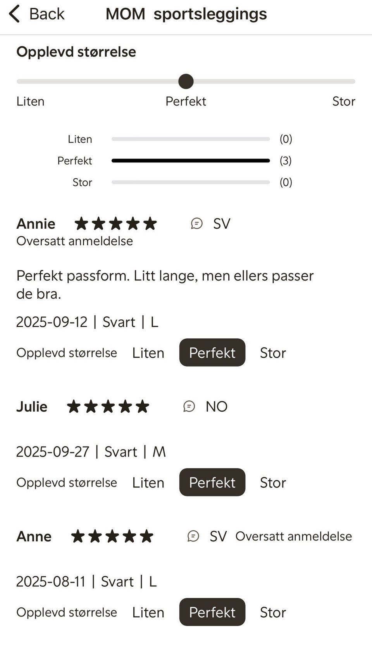This screenshot has width=372, height=653.
Task: Tap the SV language label on Annie's review
Action: pyautogui.click(x=222, y=224)
